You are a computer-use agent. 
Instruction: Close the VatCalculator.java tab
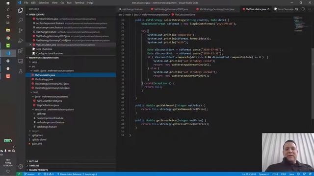pos(268,9)
